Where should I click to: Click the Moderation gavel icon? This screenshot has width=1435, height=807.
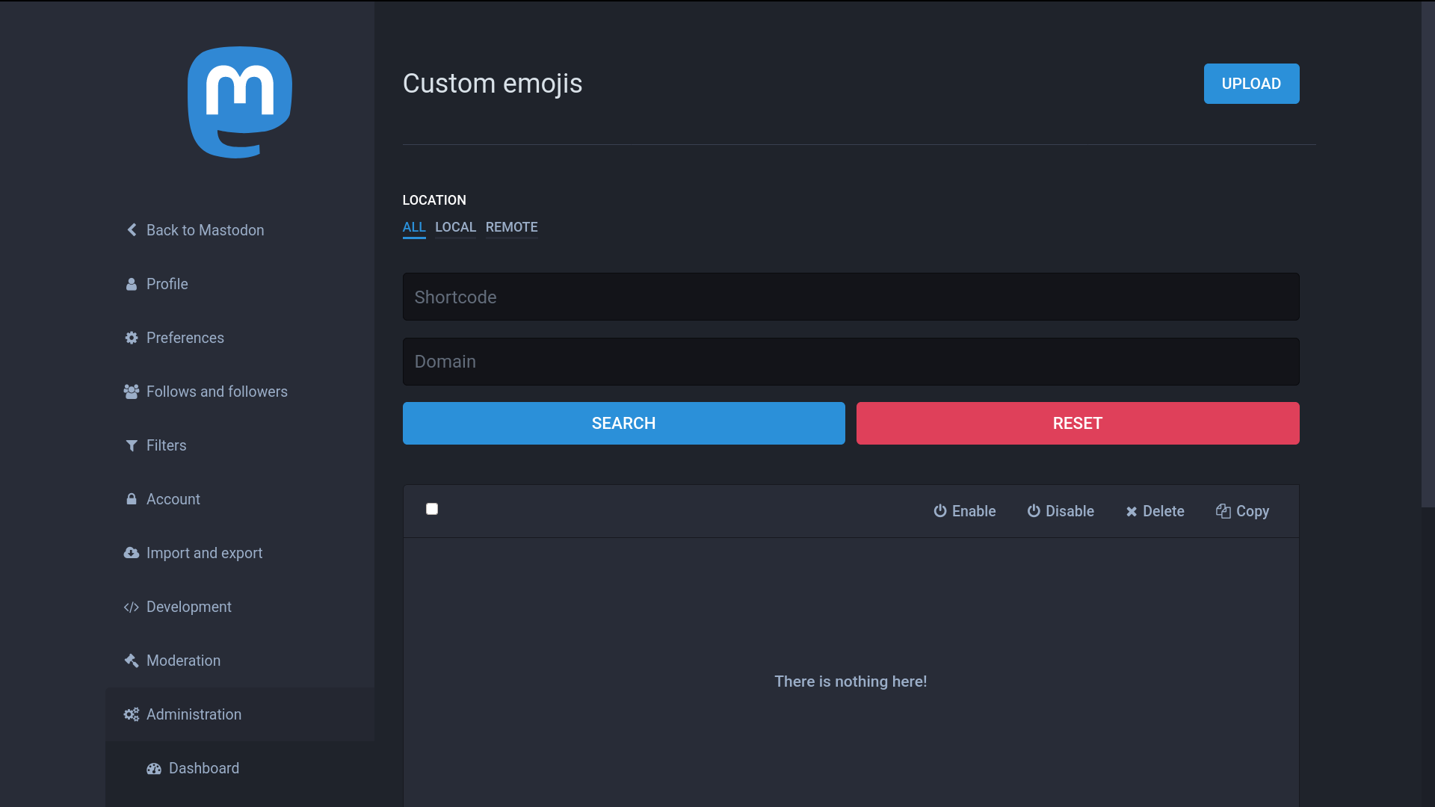point(132,661)
